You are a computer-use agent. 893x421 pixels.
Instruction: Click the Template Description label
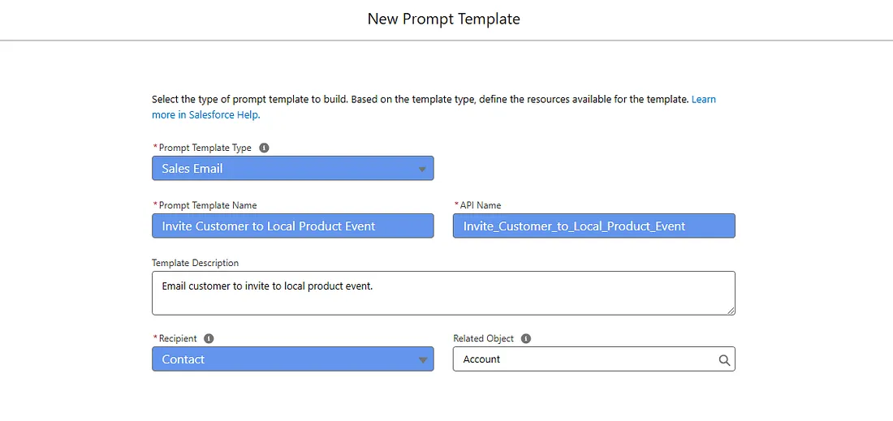(196, 263)
